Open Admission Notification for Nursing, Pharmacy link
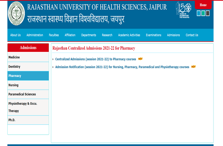The image size is (223, 146). pyautogui.click(x=122, y=67)
